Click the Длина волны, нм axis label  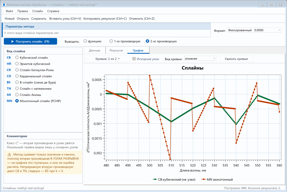[x=193, y=171]
